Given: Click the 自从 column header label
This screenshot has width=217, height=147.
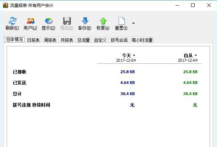Looking at the screenshot, I should pyautogui.click(x=188, y=55).
